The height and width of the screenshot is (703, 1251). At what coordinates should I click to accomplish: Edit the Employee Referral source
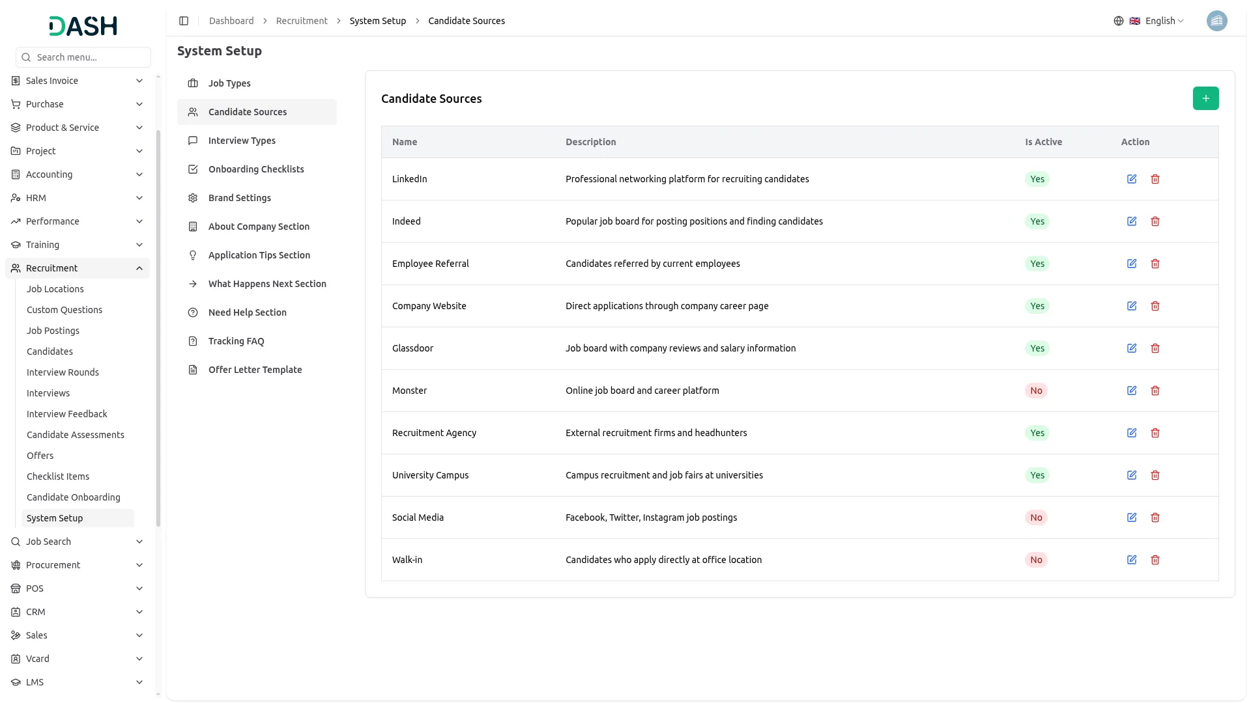pyautogui.click(x=1132, y=264)
